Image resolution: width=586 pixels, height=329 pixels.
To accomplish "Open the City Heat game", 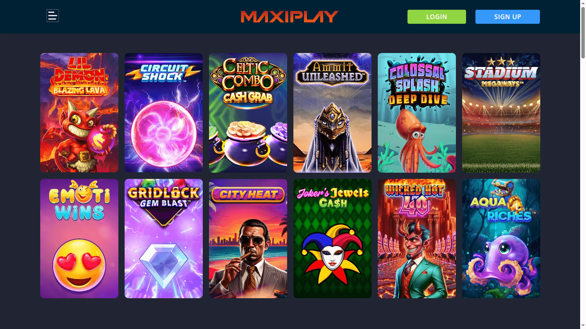I will pyautogui.click(x=248, y=239).
